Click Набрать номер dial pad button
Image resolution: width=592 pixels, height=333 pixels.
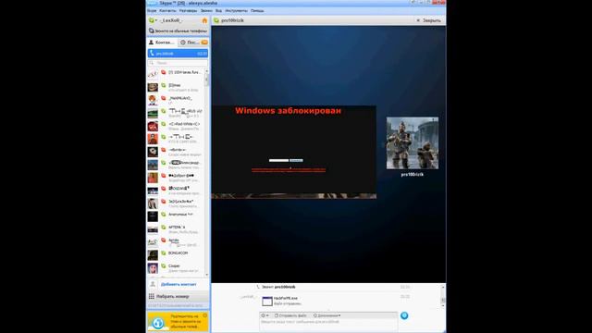[x=178, y=296]
